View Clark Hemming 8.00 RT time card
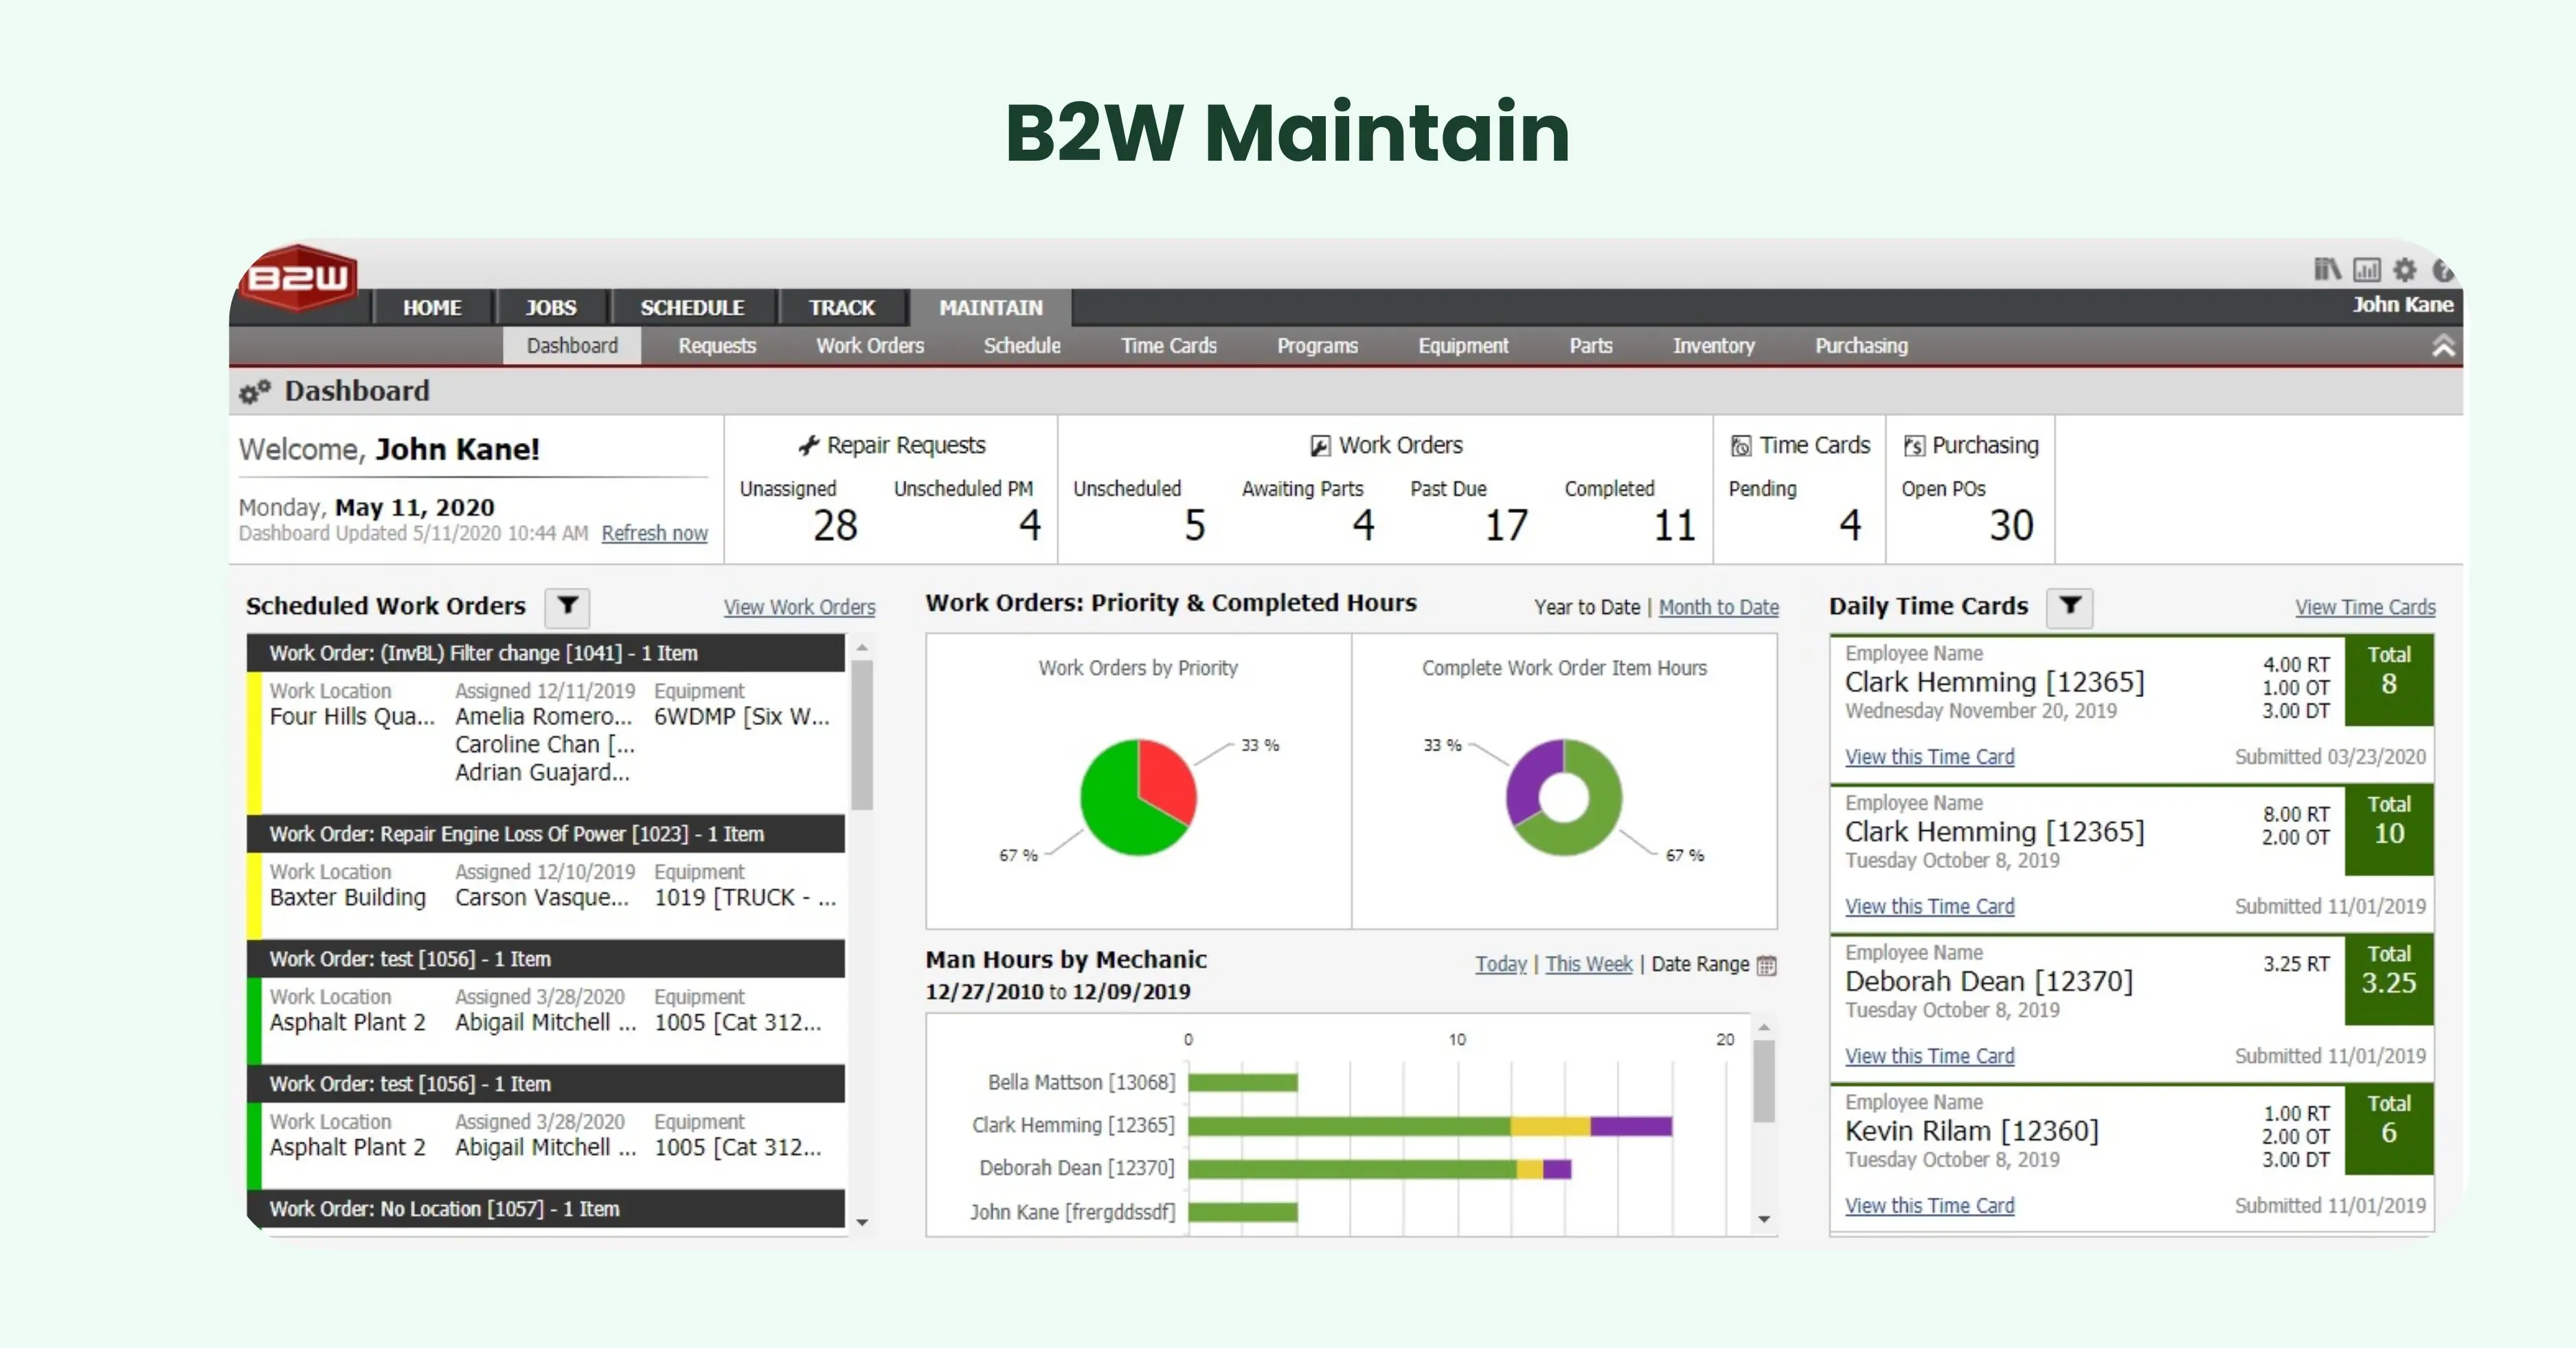Image resolution: width=2576 pixels, height=1348 pixels. pyautogui.click(x=1929, y=907)
